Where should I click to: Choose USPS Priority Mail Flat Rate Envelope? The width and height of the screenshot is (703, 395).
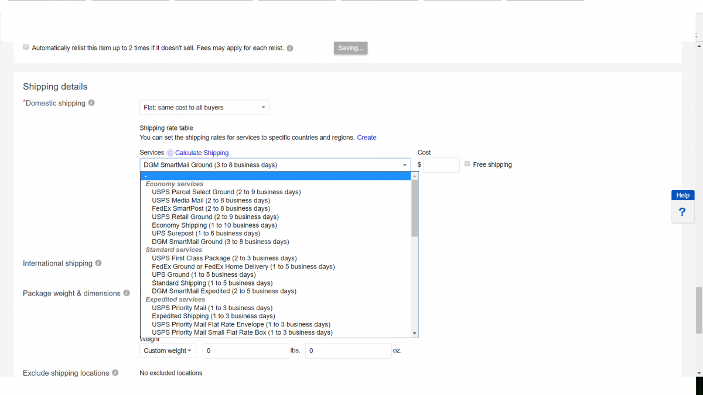pos(276,324)
